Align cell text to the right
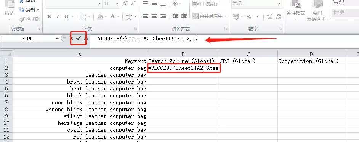The image size is (359, 142). 163,16
